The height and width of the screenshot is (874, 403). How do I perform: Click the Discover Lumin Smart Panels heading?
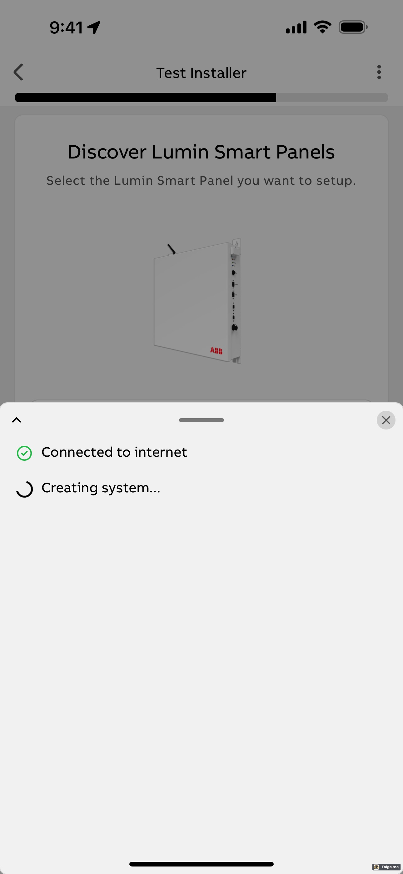click(201, 152)
